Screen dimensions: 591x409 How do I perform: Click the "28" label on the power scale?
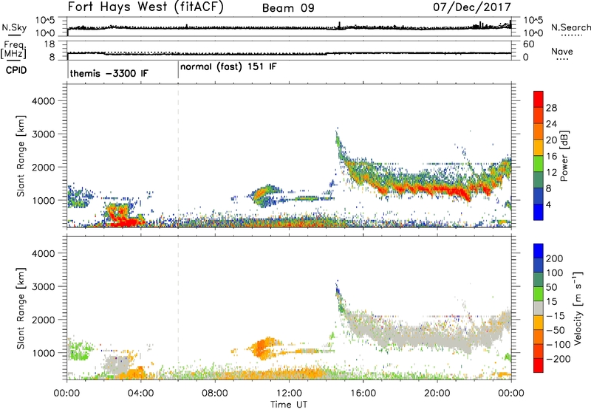click(551, 108)
